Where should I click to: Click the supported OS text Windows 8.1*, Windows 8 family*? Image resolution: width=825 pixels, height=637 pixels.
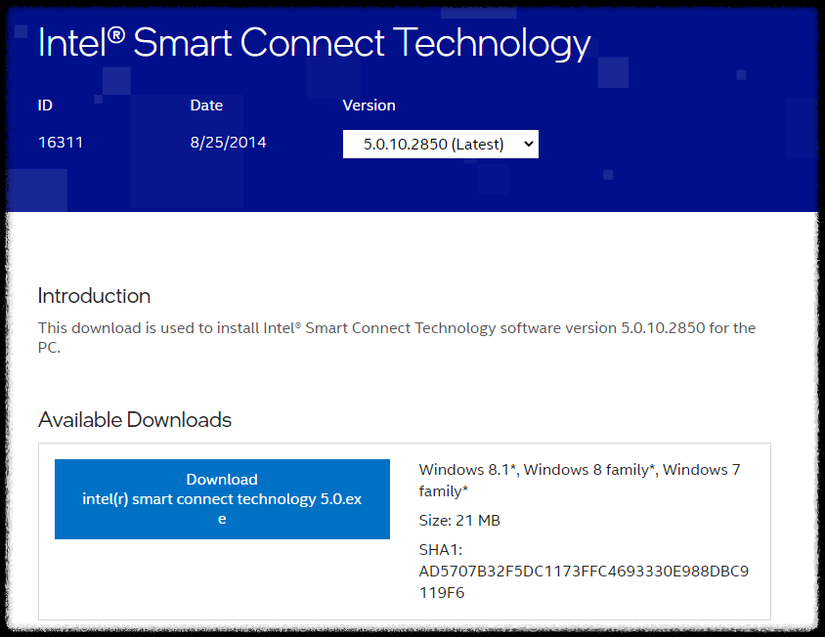pyautogui.click(x=580, y=480)
